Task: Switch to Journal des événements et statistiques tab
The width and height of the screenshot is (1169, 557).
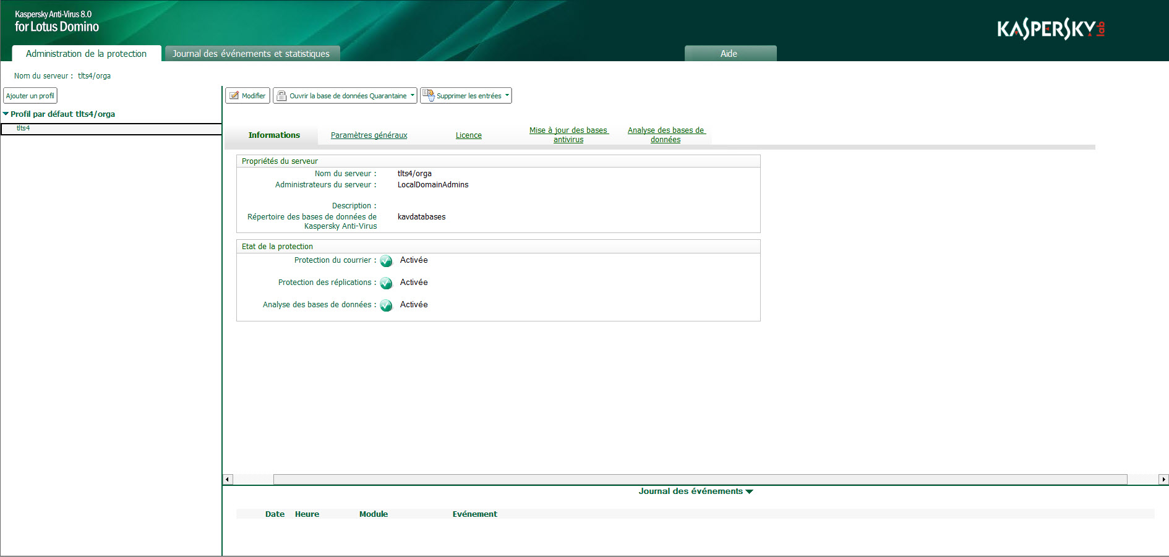Action: [x=251, y=53]
